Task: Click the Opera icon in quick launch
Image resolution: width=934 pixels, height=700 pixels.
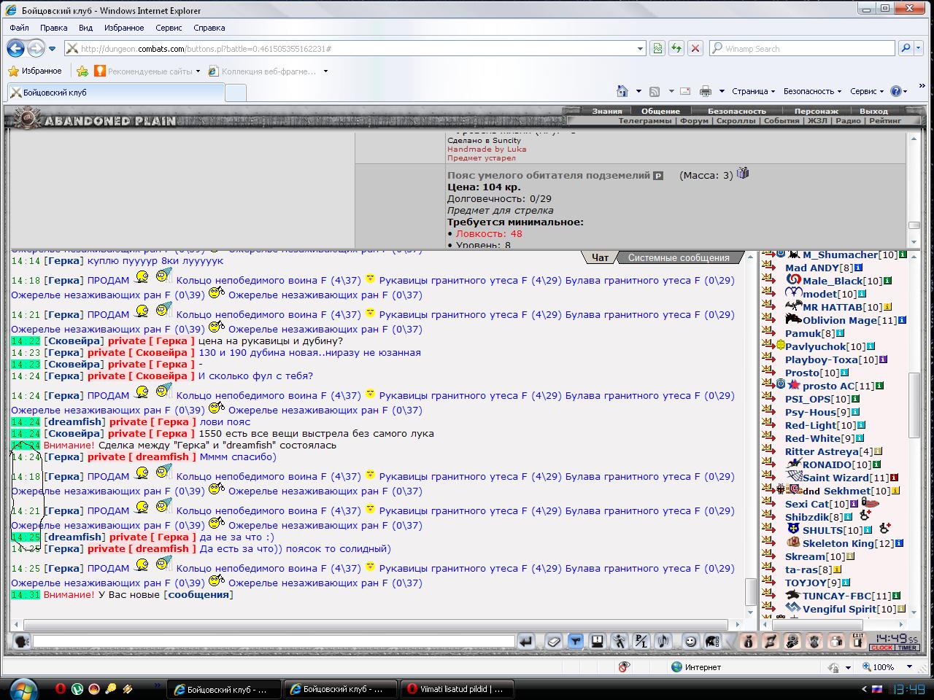Action: click(61, 688)
